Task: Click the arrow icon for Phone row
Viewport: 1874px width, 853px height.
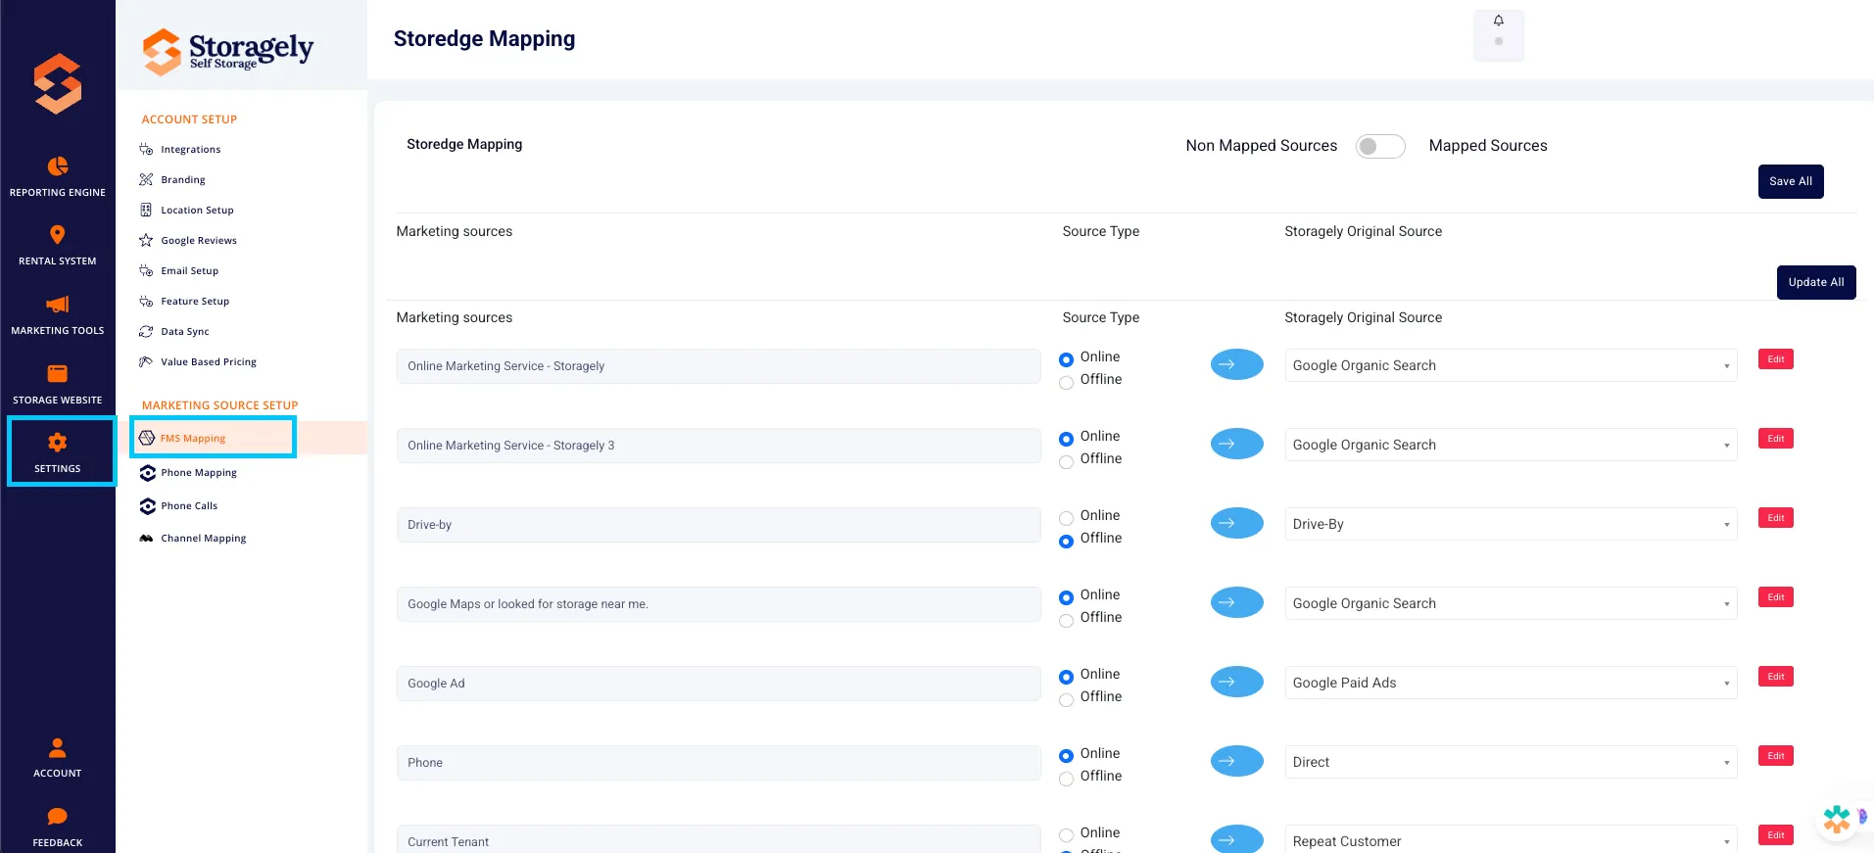Action: 1237,761
